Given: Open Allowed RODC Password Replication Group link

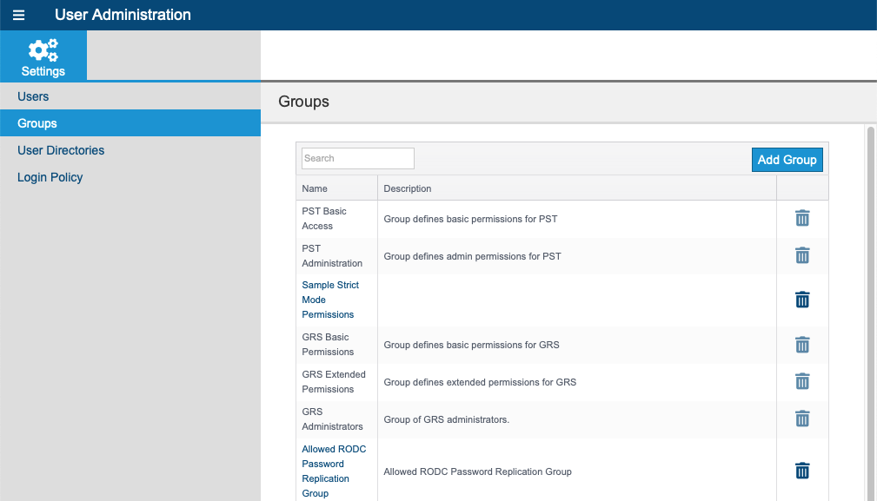Looking at the screenshot, I should point(334,471).
